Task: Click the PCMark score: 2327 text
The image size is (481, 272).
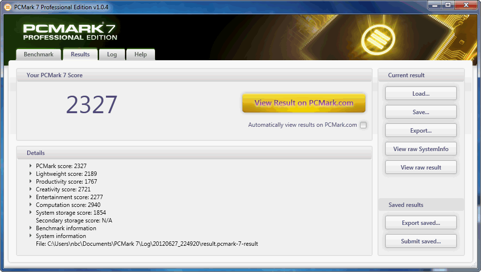Action: (x=61, y=166)
